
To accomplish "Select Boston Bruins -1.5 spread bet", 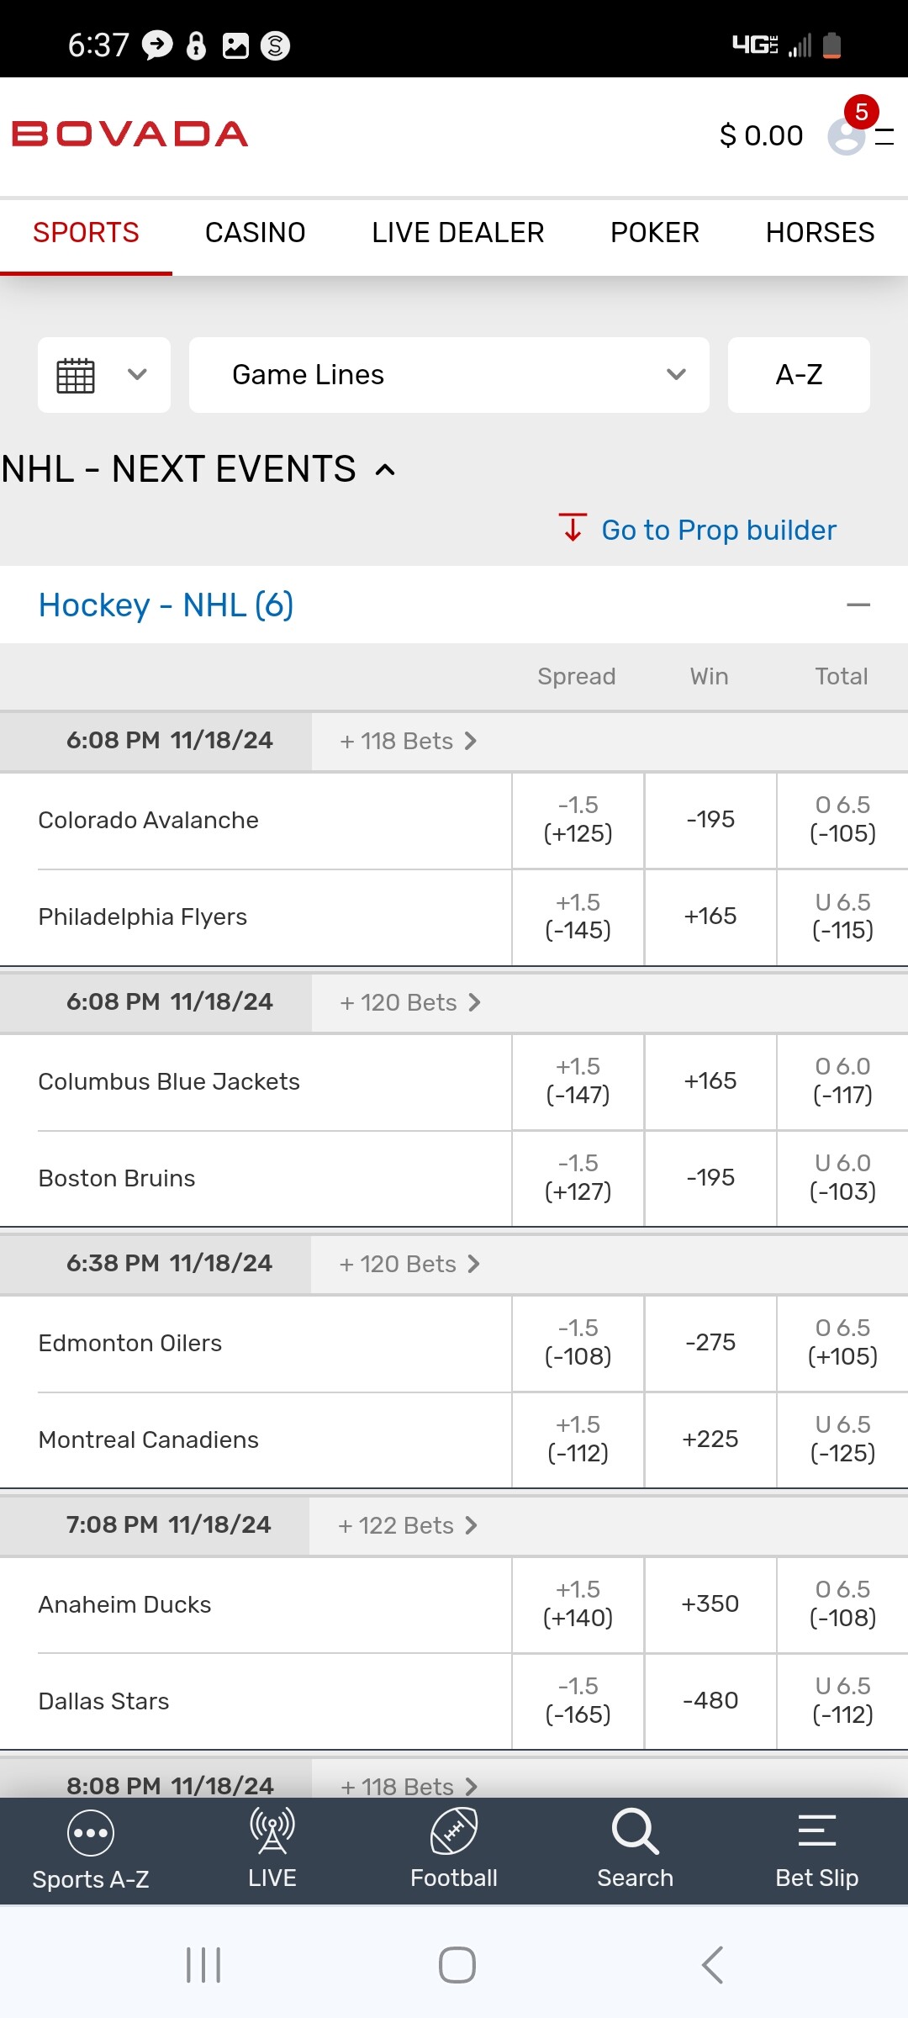I will 578,1178.
